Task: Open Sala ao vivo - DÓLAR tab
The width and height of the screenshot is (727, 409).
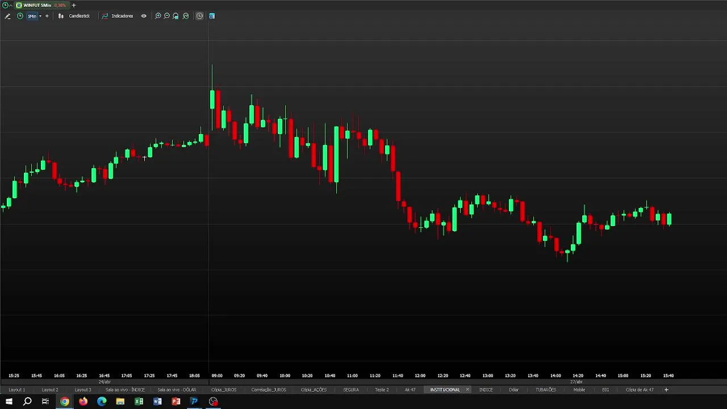Action: (177, 390)
